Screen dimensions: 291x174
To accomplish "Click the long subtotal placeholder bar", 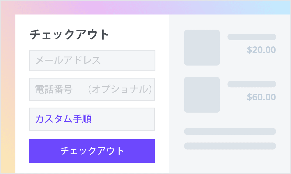I will coord(230,131).
